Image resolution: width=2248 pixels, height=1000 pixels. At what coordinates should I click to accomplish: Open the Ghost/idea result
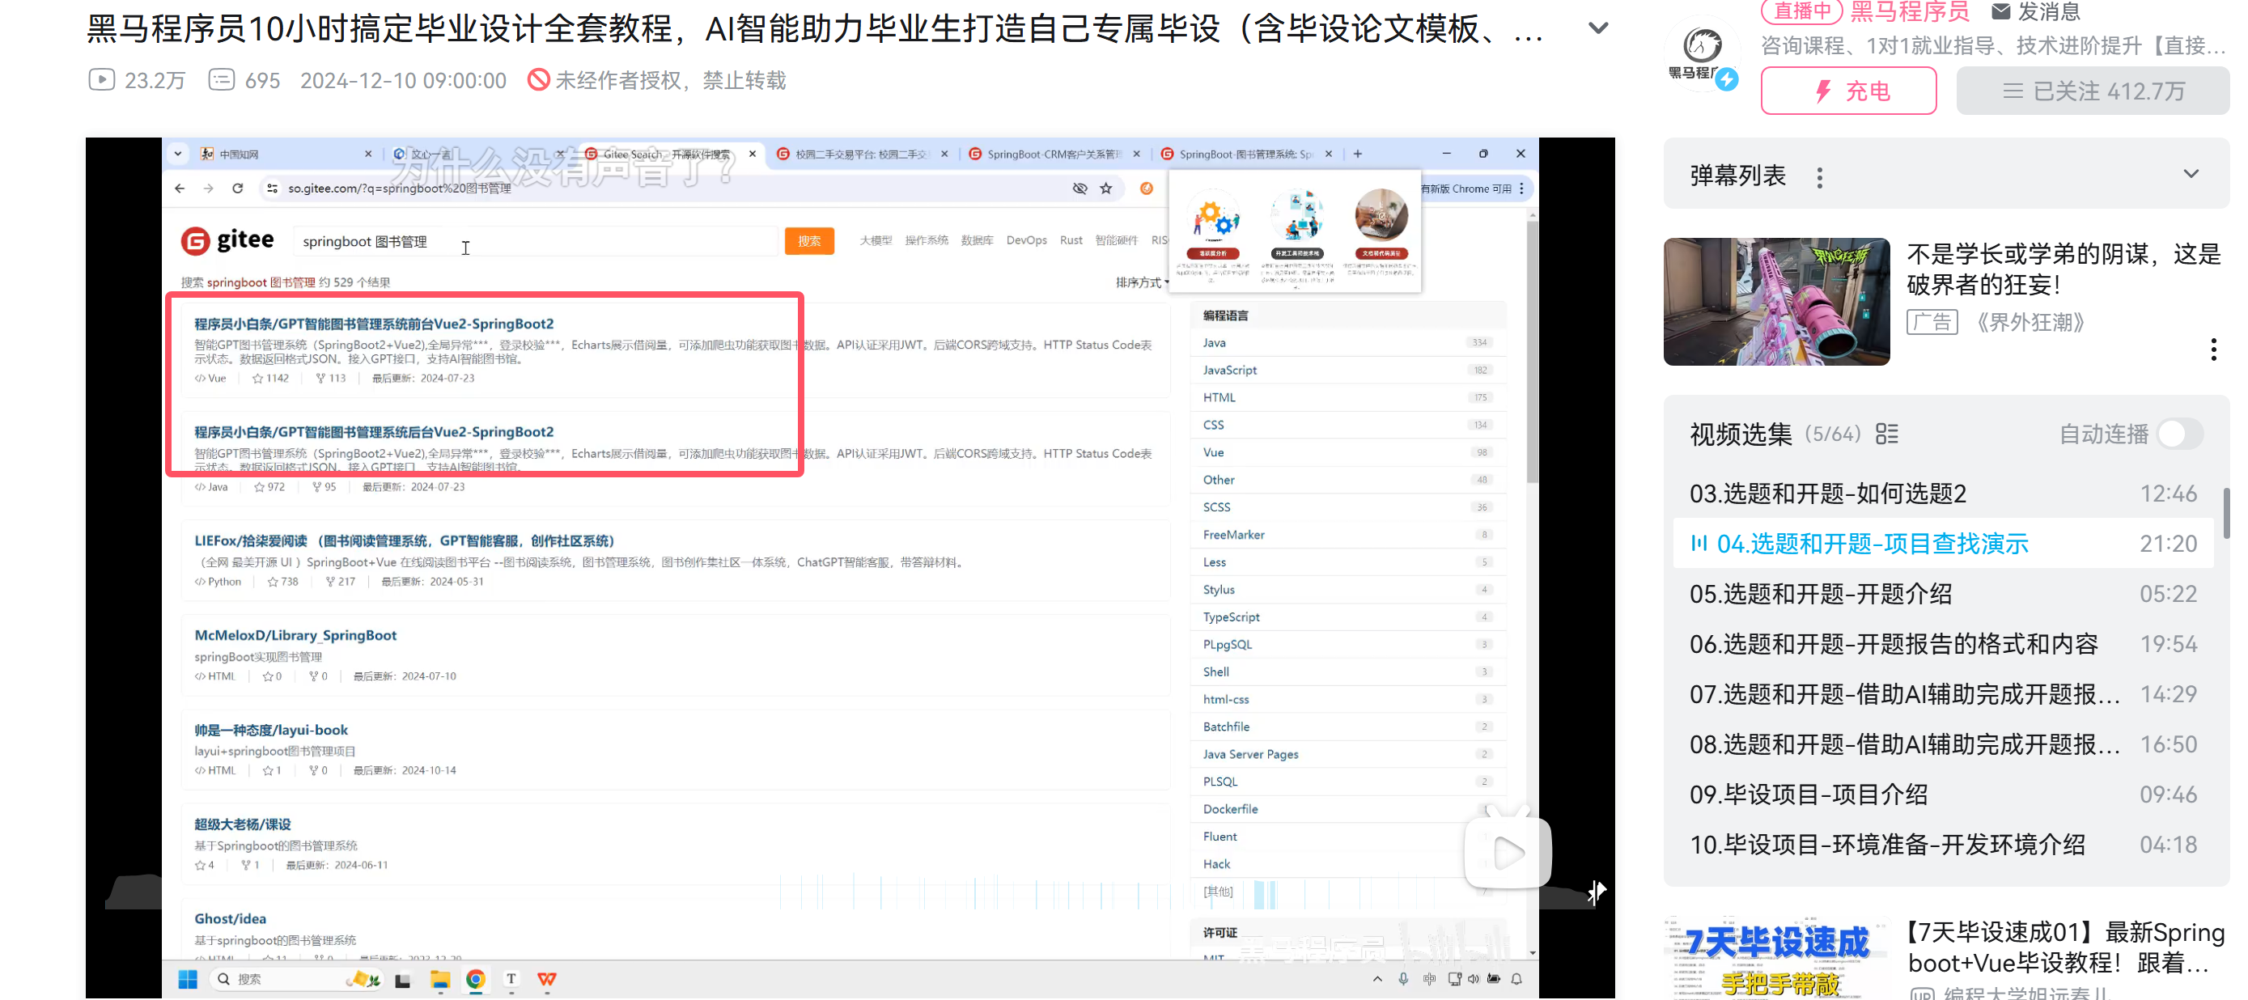[x=231, y=919]
